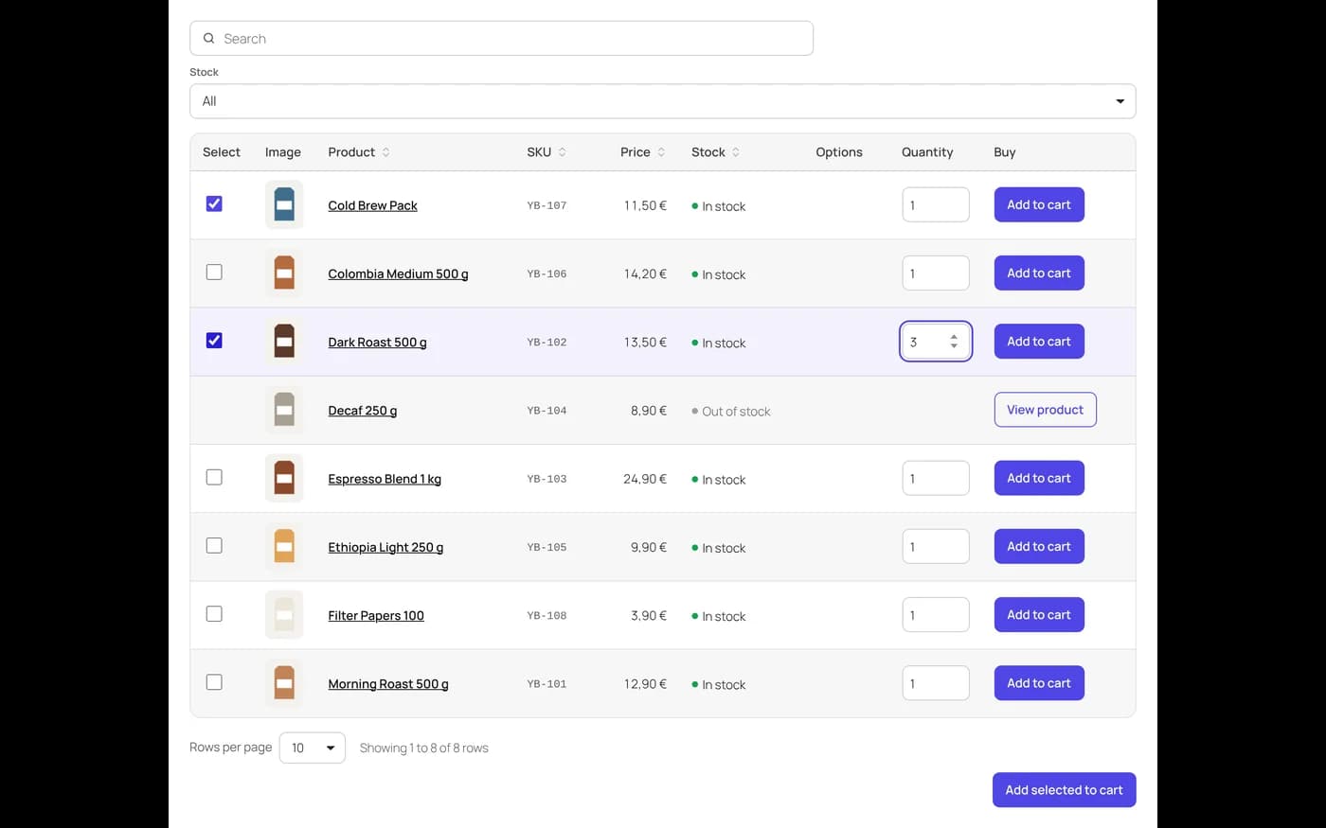Uncheck the Cold Brew Pack checkbox
This screenshot has height=828, width=1326.
214,203
